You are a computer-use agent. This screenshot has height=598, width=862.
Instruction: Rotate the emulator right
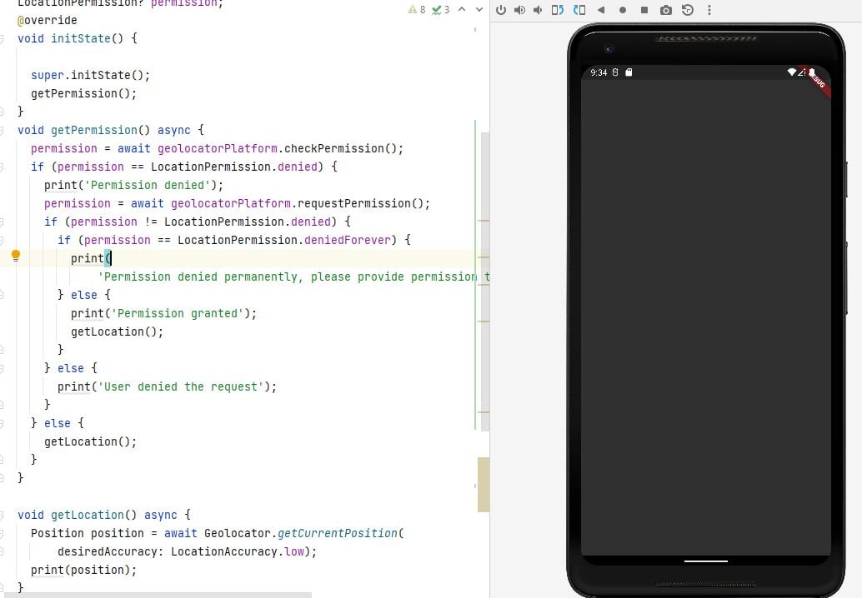[579, 10]
